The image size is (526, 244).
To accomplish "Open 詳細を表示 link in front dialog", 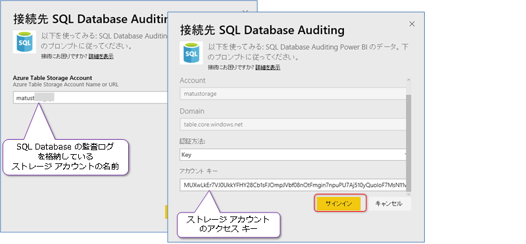I will tap(268, 68).
